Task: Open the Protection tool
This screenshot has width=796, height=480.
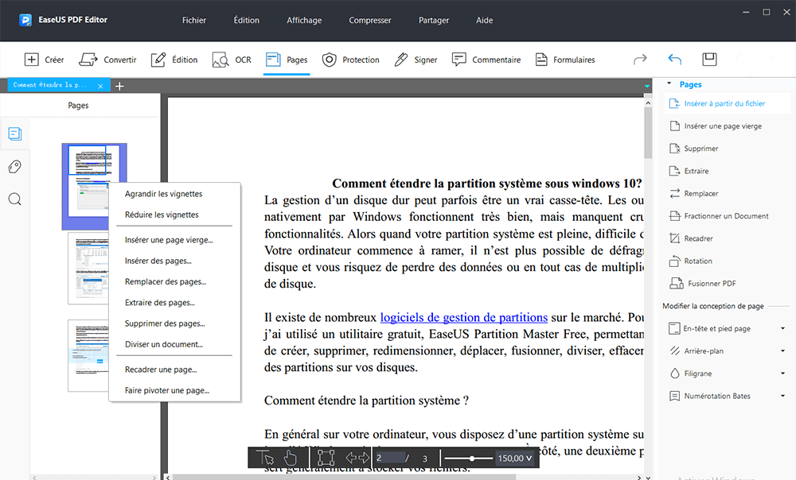Action: coord(351,60)
